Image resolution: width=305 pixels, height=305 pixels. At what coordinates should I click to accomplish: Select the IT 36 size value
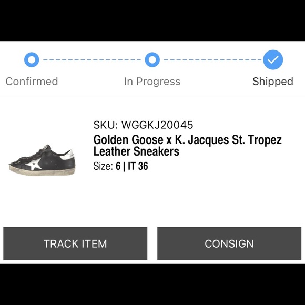point(138,166)
